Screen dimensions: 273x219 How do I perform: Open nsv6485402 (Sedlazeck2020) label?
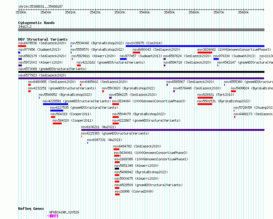click(104, 82)
